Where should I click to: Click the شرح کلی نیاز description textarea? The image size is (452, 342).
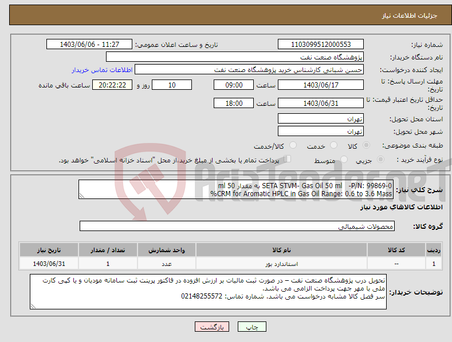tap(236, 189)
